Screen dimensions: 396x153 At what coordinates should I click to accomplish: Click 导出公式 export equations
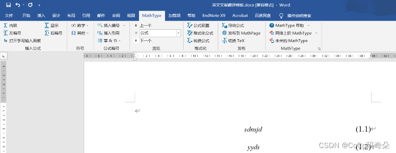pyautogui.click(x=233, y=26)
